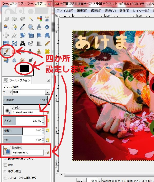The height and width of the screenshot is (182, 154).
Task: Select the Cage Transform tool
Action: [x=14, y=43]
